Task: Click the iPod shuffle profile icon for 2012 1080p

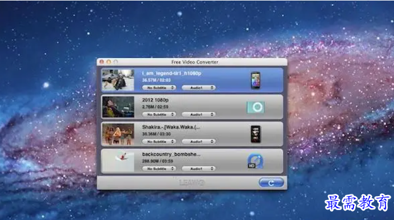Action: click(256, 107)
